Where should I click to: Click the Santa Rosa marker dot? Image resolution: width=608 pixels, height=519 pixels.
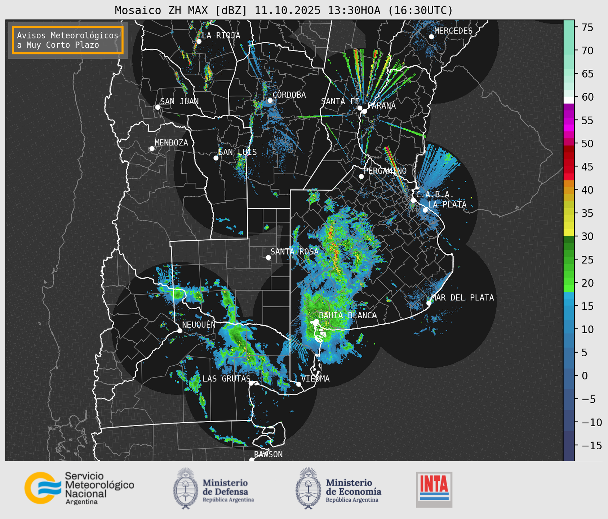[268, 257]
